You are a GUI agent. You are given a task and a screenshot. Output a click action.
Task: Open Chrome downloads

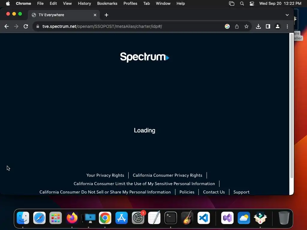pos(258,26)
